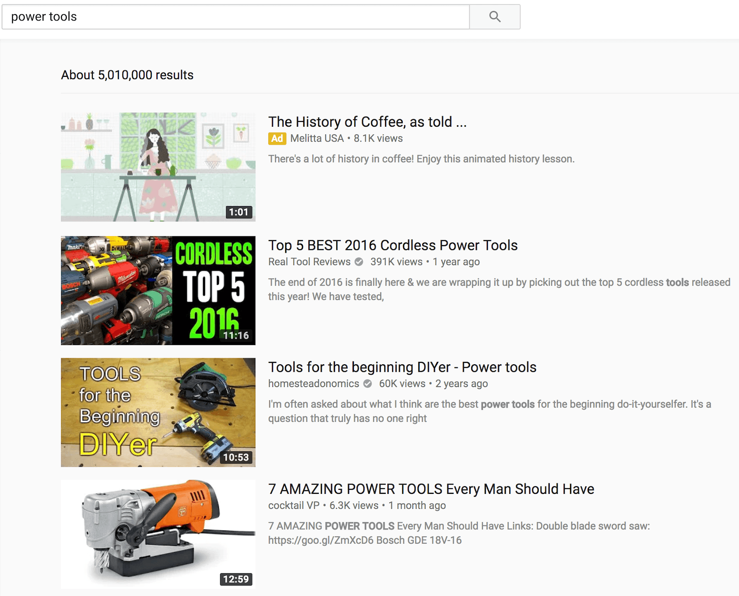Click the 10:53 duration badge
This screenshot has height=596, width=739.
236,457
